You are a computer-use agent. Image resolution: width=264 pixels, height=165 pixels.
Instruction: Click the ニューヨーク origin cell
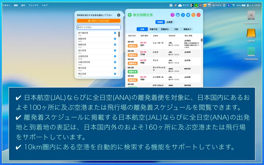point(158,43)
